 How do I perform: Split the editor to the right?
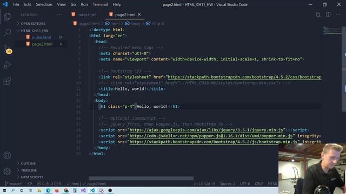tap(328, 15)
